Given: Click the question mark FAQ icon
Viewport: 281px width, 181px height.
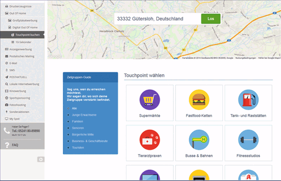Looking at the screenshot, I should point(7,145).
